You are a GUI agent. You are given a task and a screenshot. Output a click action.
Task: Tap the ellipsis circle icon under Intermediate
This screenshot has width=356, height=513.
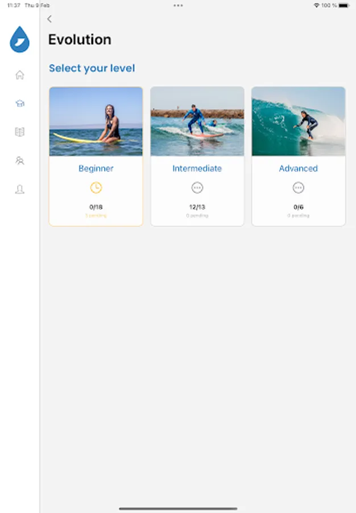click(x=197, y=188)
